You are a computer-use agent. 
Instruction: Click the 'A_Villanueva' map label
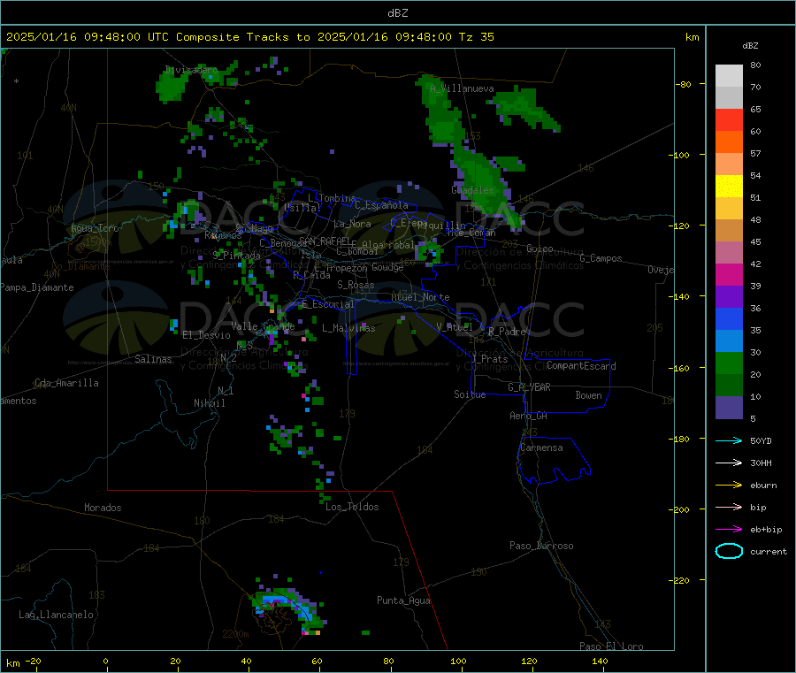[x=462, y=88]
